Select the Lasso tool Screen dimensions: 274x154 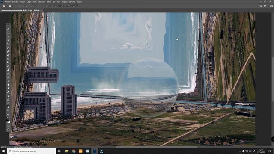8,36
